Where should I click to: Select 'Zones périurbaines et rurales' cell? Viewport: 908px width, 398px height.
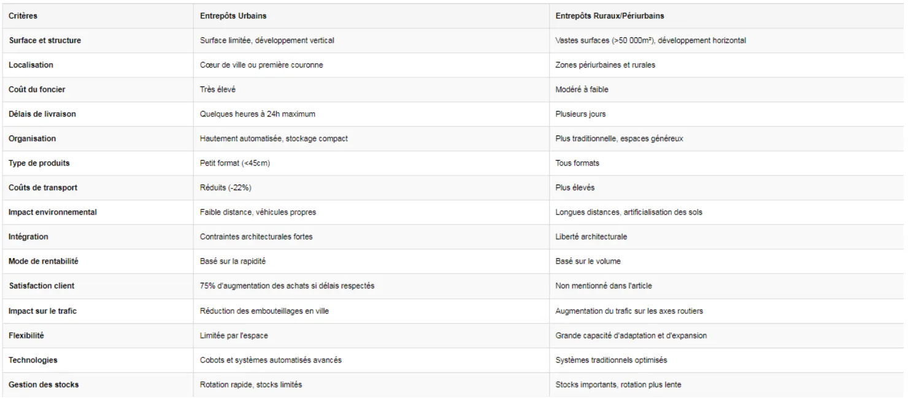point(605,65)
